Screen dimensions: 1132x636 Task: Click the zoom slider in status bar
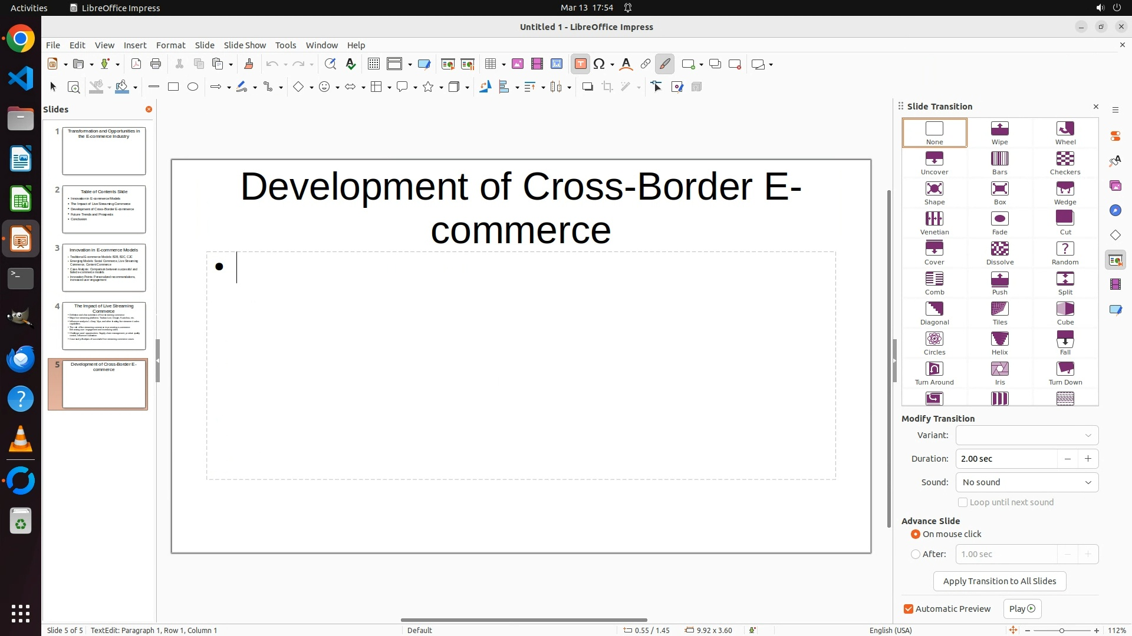point(1061,631)
